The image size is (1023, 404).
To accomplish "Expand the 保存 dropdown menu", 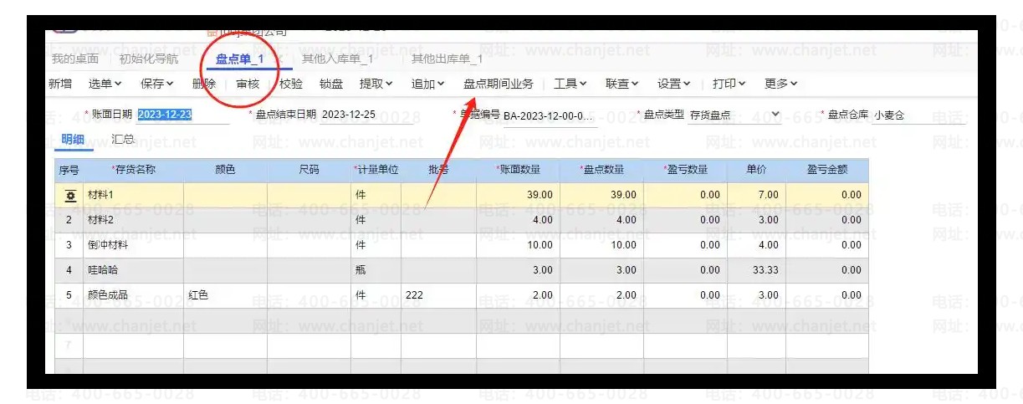I will tap(157, 84).
